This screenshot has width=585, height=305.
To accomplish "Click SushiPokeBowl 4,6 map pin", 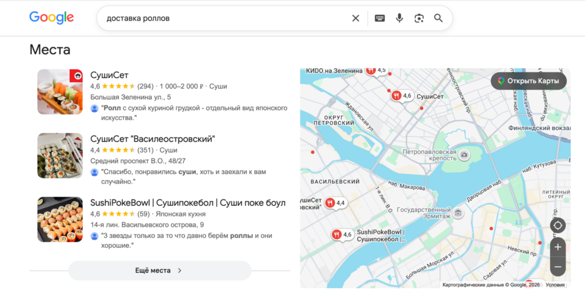I will (342, 235).
